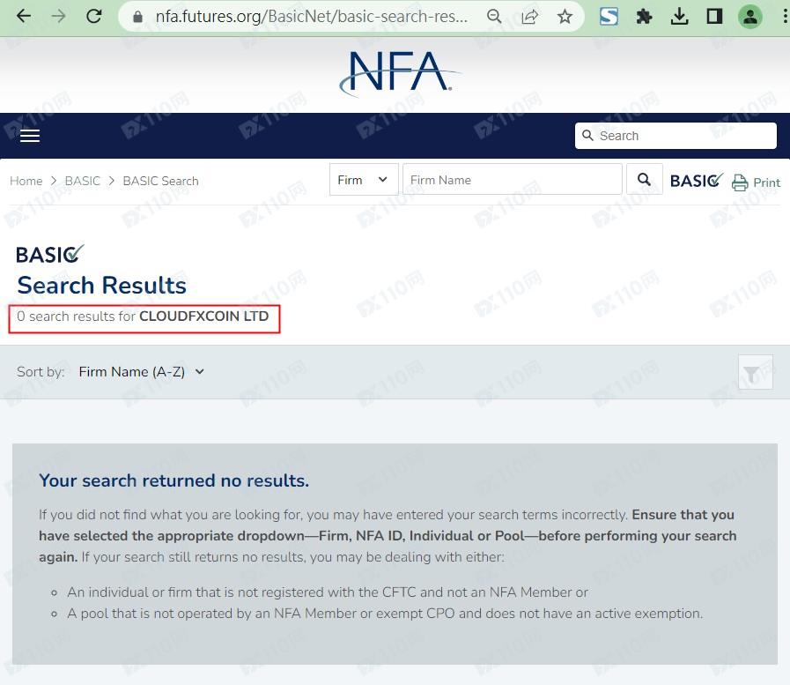This screenshot has width=790, height=685.
Task: Open the browser extensions puzzle icon
Action: coord(644,17)
